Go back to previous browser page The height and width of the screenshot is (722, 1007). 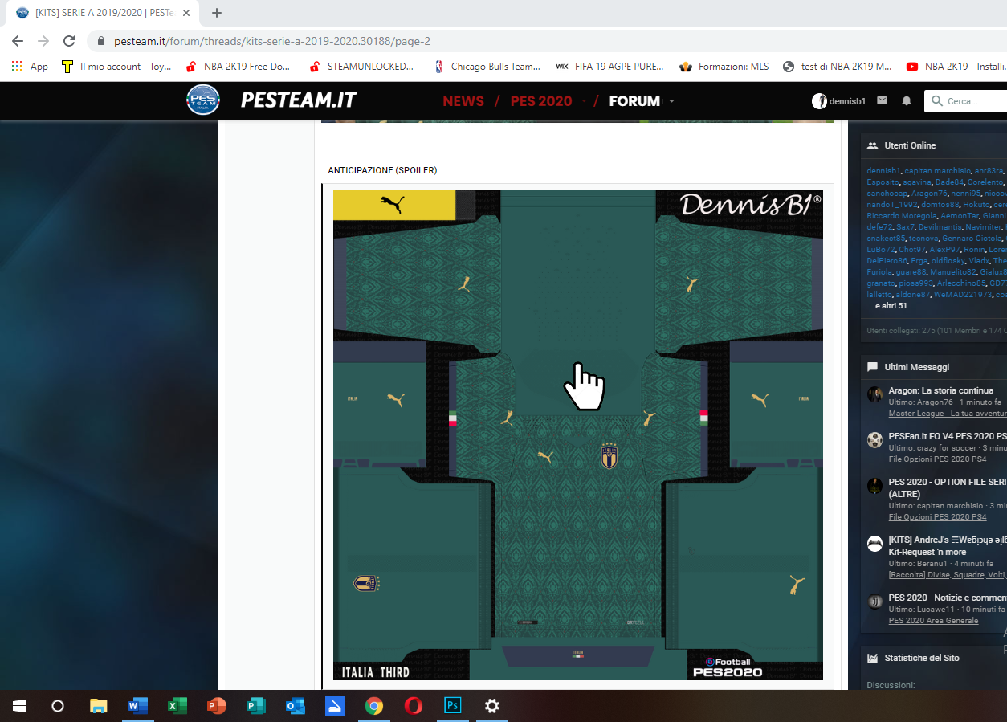coord(18,41)
